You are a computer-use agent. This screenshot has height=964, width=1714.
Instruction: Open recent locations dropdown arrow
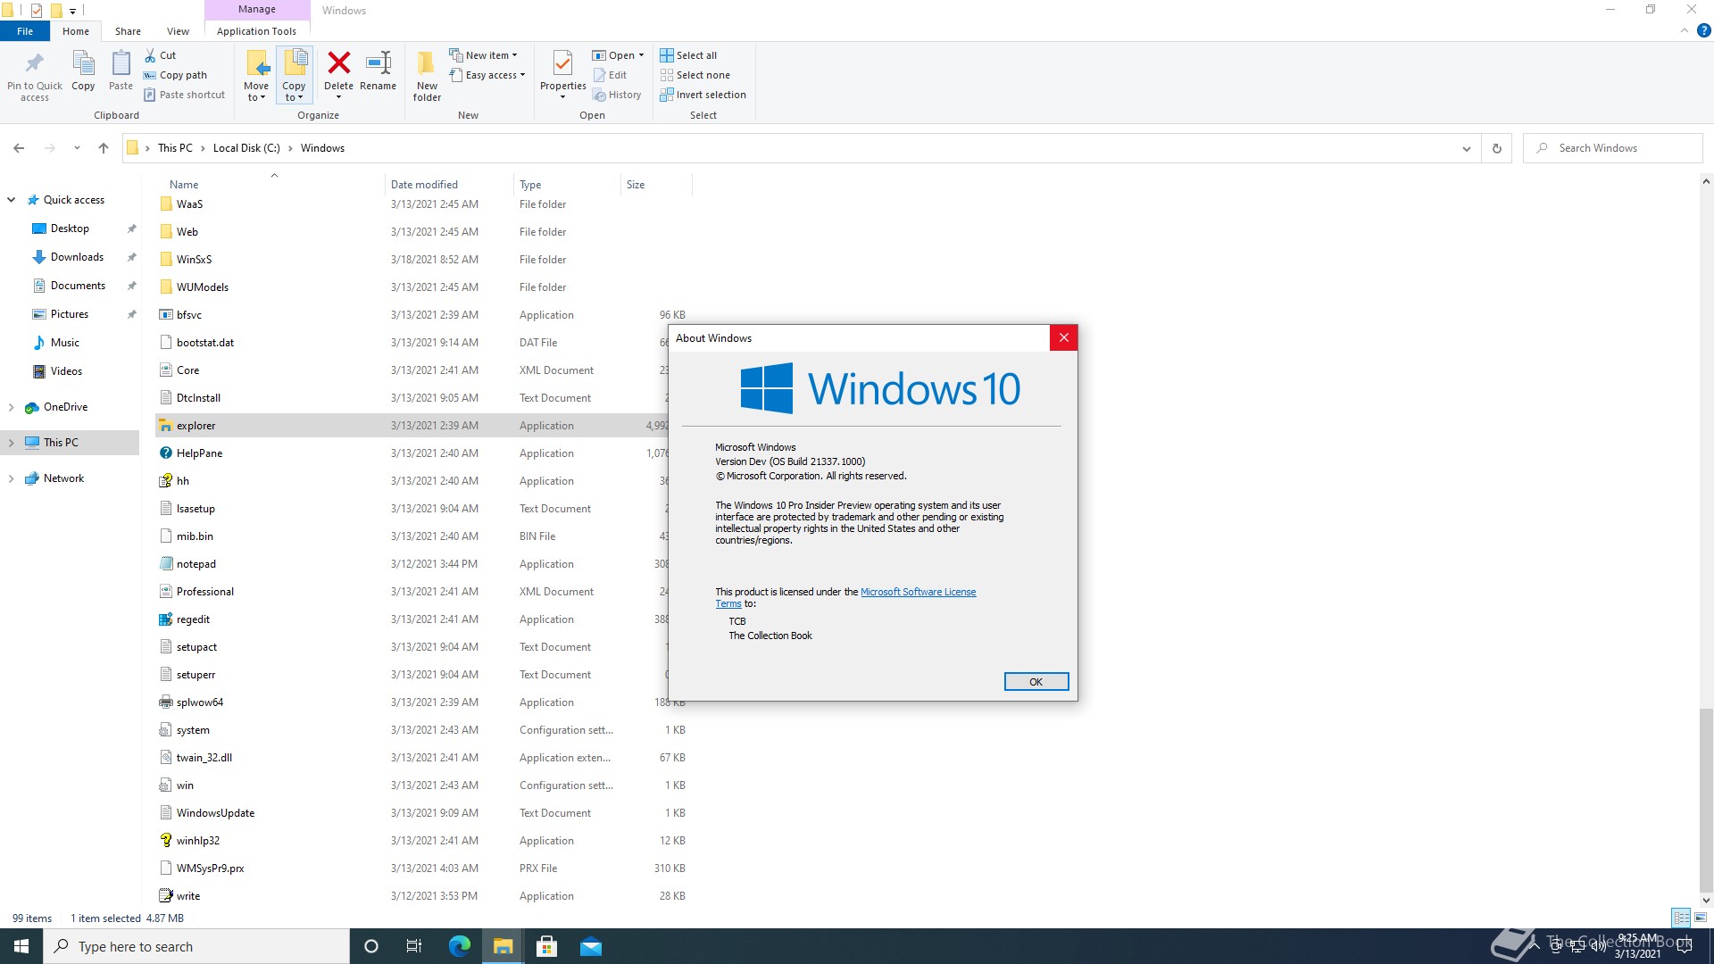[x=77, y=148]
